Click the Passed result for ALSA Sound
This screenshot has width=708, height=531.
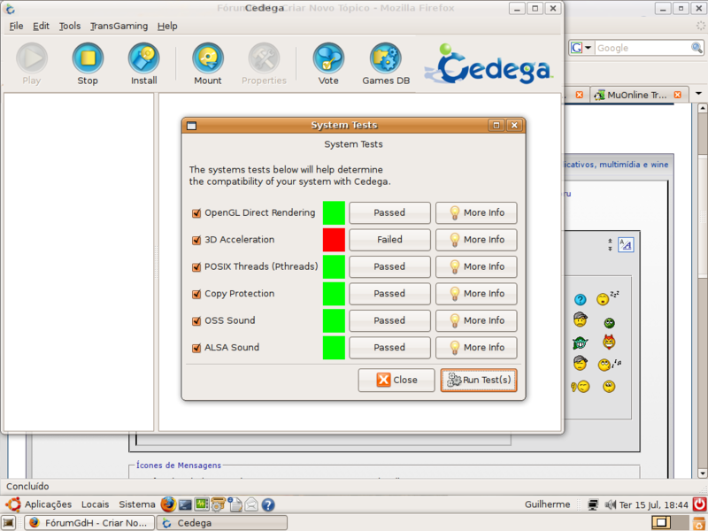pyautogui.click(x=389, y=347)
